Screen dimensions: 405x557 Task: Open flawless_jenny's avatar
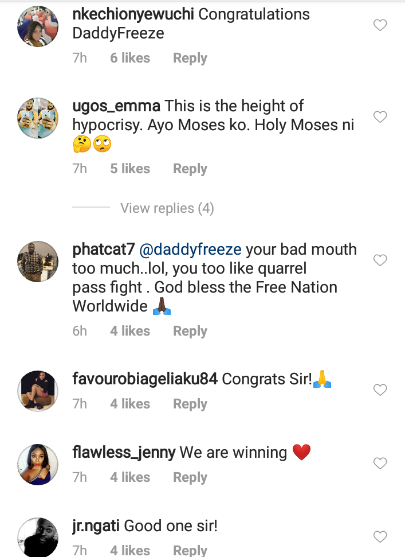[x=38, y=464]
